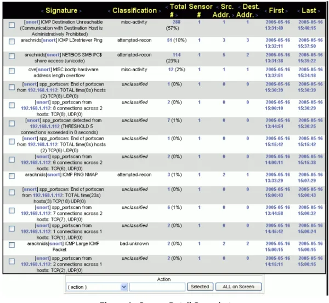329x303 pixels.
Task: Open source address count 3 for L3retriever row
Action: (x=224, y=40)
